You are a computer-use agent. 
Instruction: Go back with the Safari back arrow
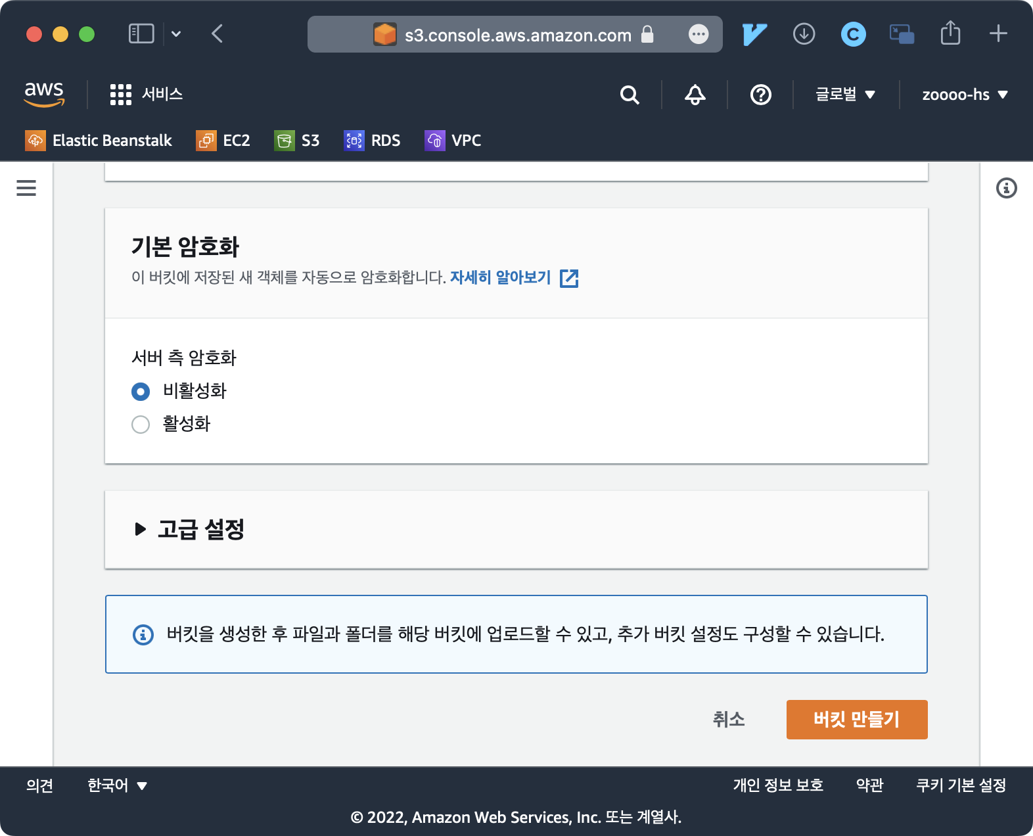click(218, 34)
